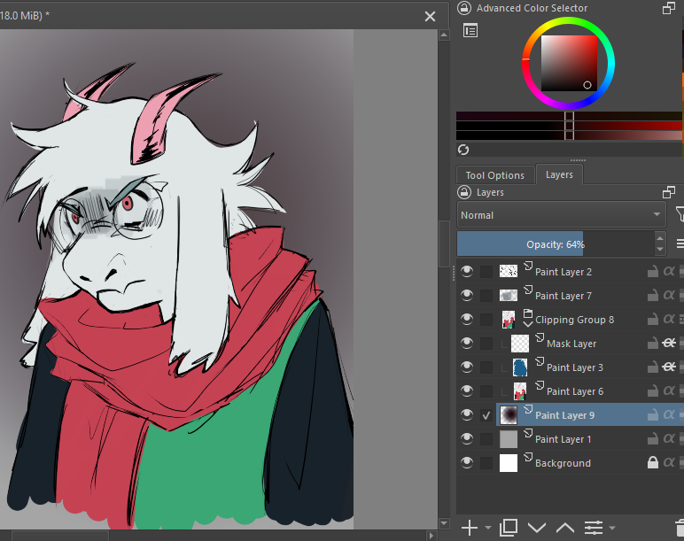
Task: Open the Normal blending mode dropdown
Action: 562,214
